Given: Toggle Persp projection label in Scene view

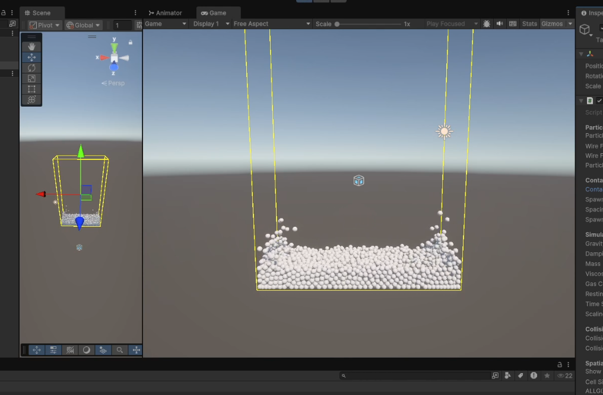Looking at the screenshot, I should 113,83.
